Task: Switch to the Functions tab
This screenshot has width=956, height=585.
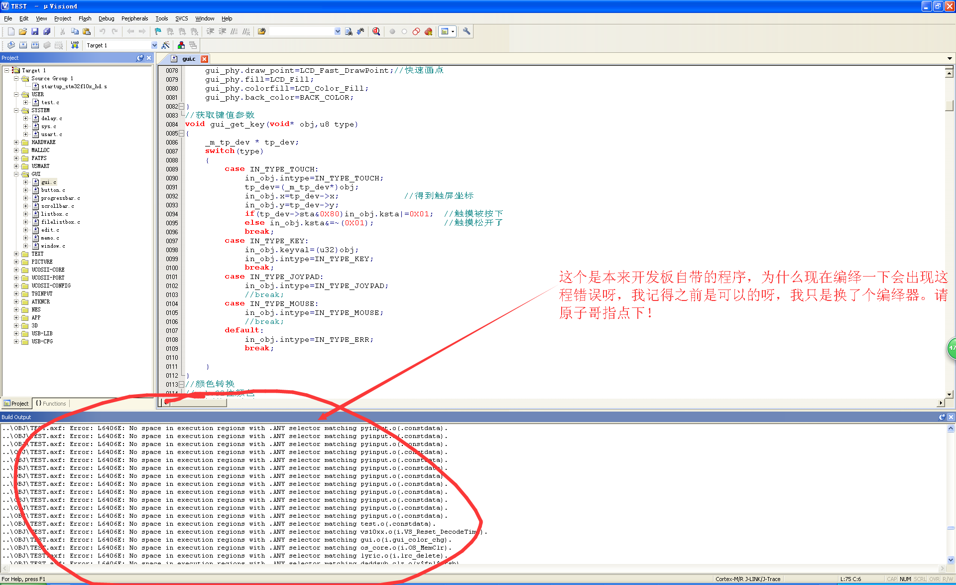Action: 51,404
